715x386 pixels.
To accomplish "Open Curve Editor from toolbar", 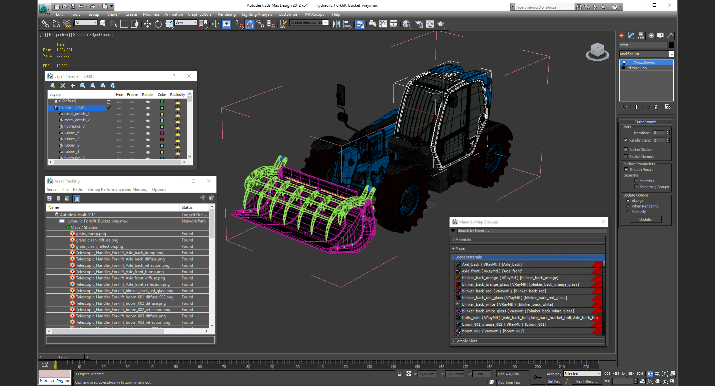I will point(383,24).
